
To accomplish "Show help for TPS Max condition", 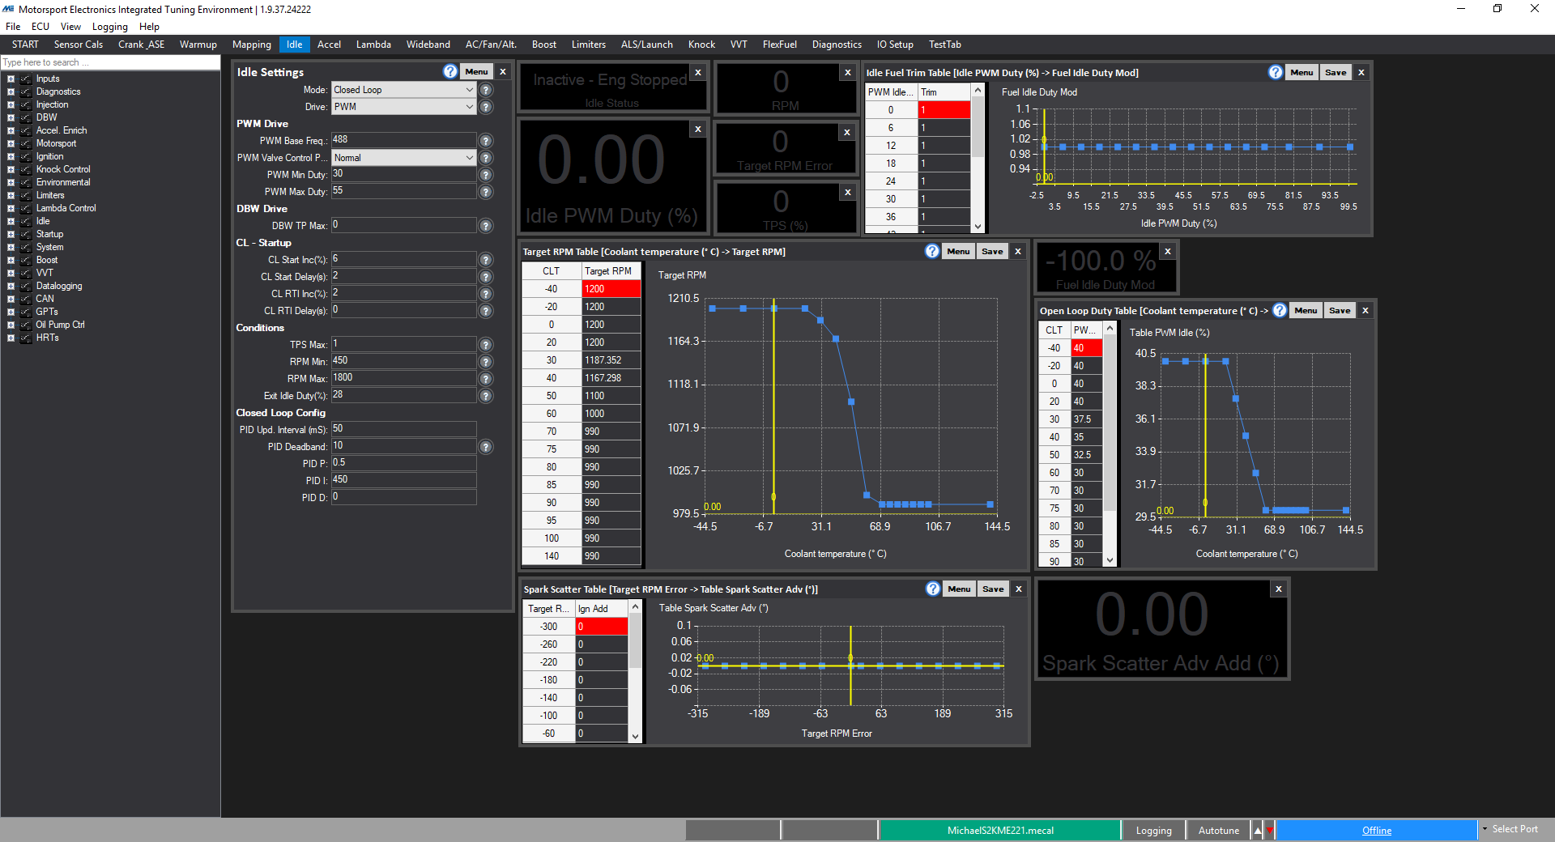I will (486, 345).
